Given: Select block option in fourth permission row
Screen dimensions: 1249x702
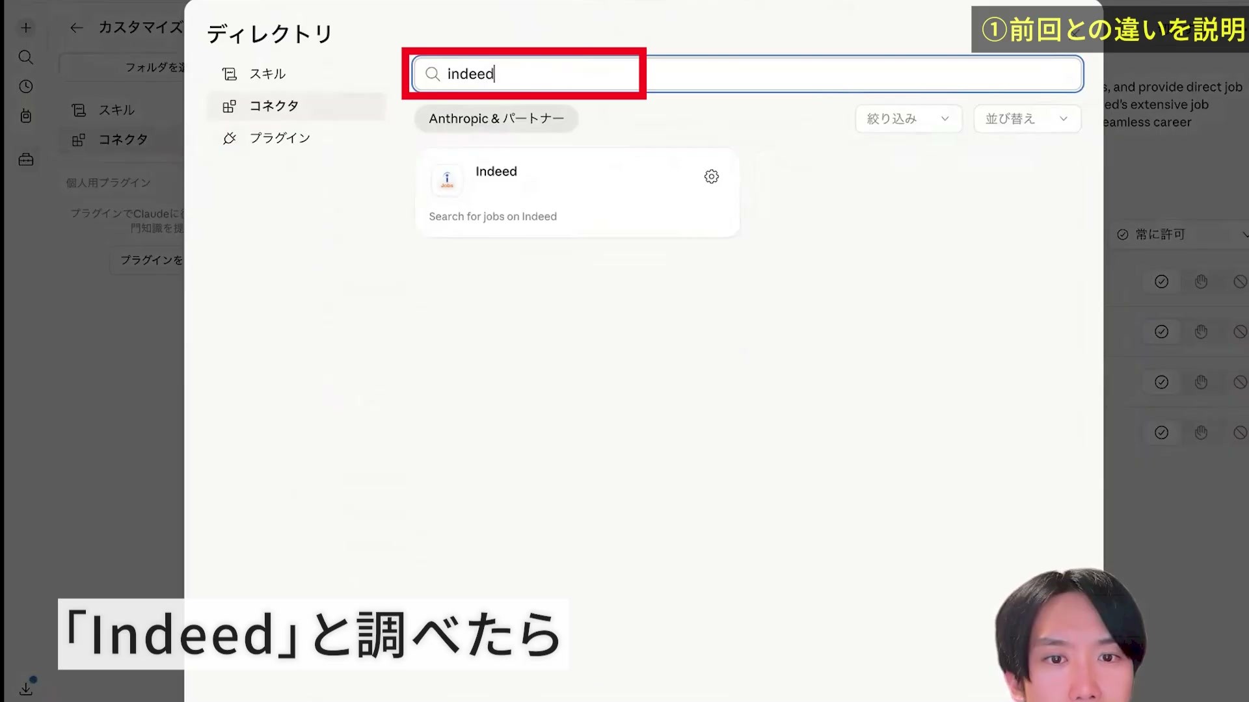Looking at the screenshot, I should coord(1240,433).
